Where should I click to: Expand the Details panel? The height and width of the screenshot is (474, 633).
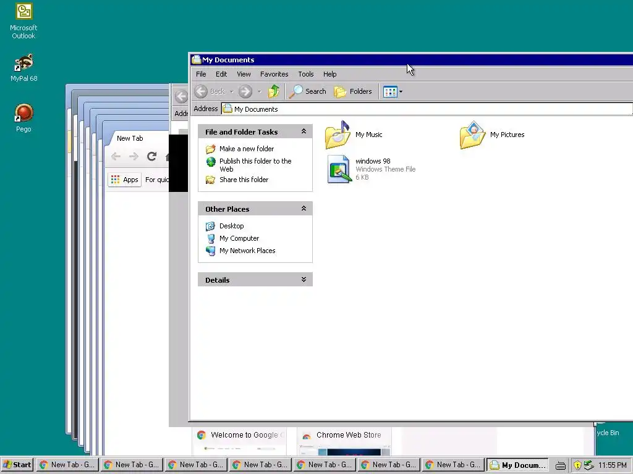click(x=304, y=280)
